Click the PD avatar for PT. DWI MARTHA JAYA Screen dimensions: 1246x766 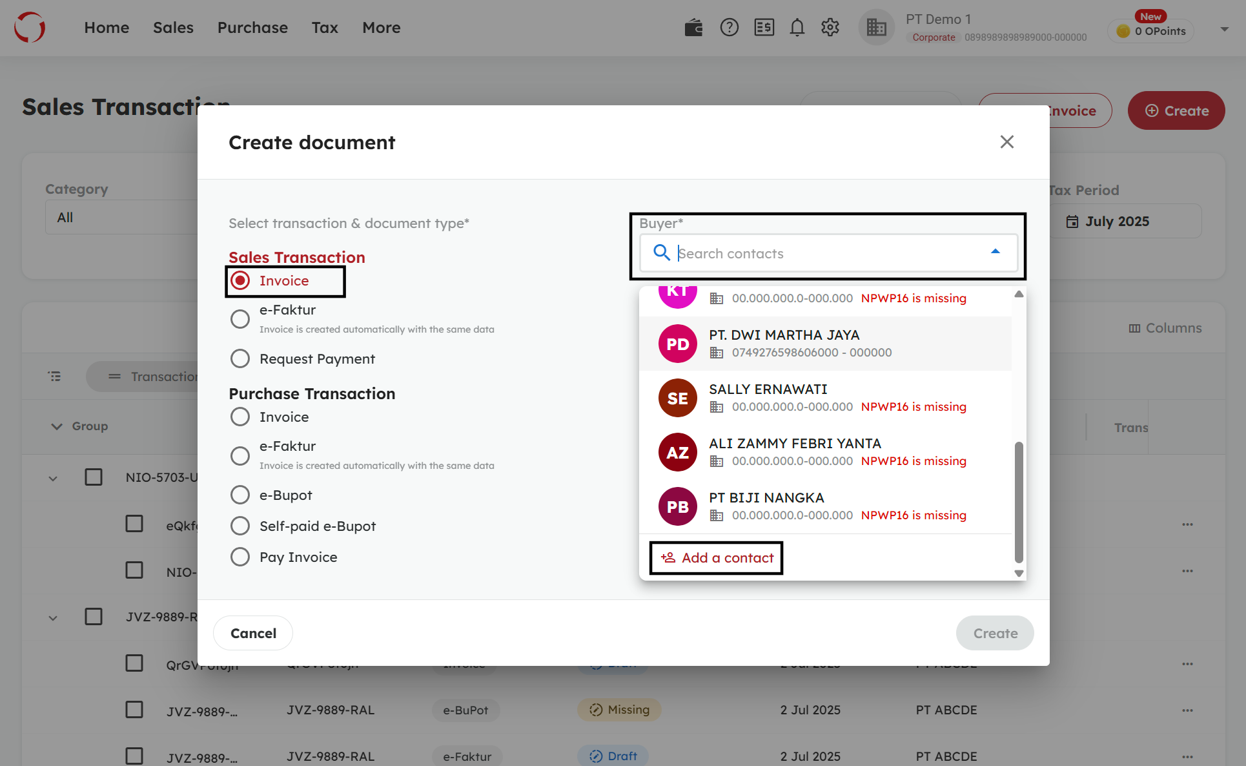point(677,344)
